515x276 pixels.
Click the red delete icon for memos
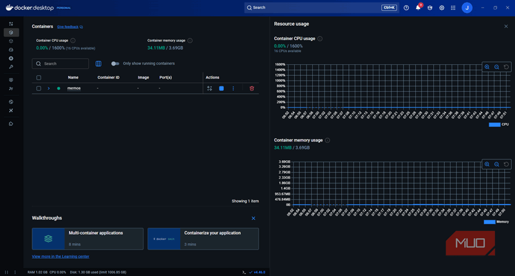252,88
